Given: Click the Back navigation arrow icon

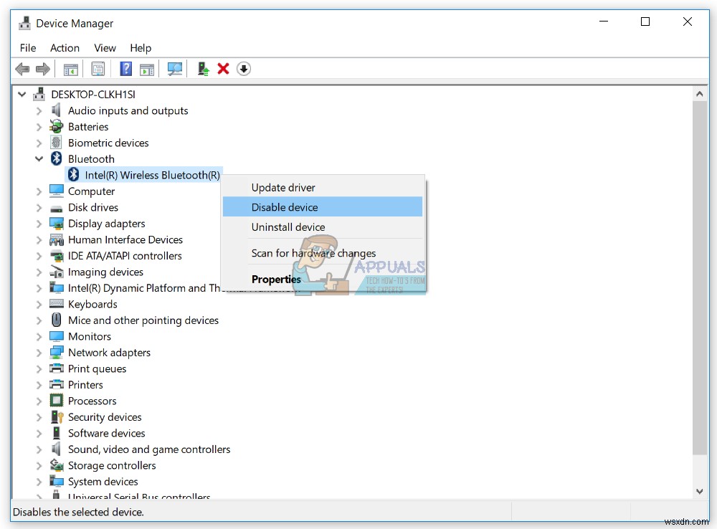Looking at the screenshot, I should point(22,68).
